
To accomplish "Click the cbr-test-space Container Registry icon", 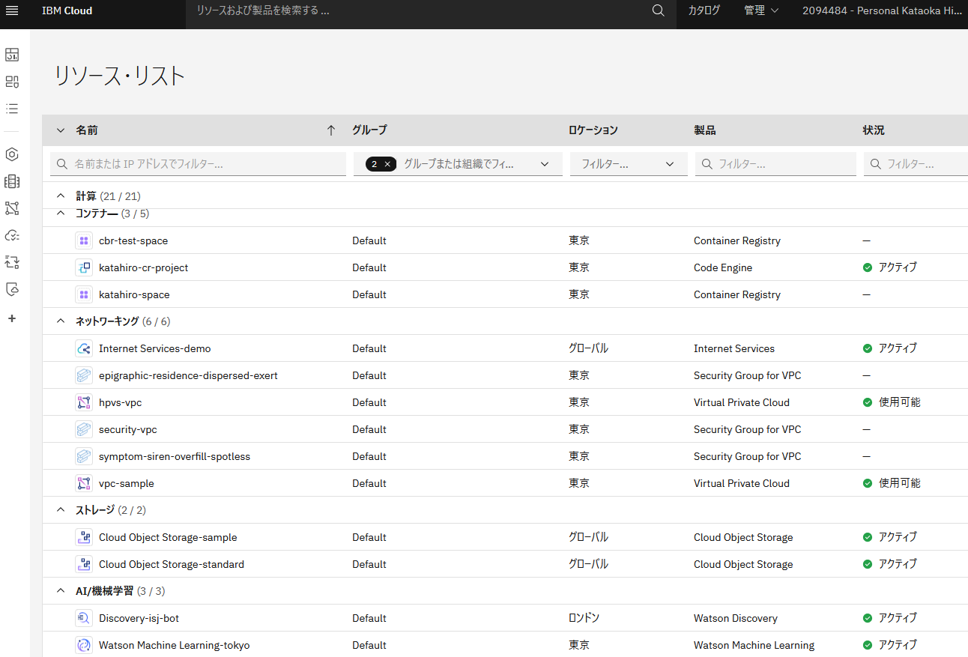I will (84, 240).
